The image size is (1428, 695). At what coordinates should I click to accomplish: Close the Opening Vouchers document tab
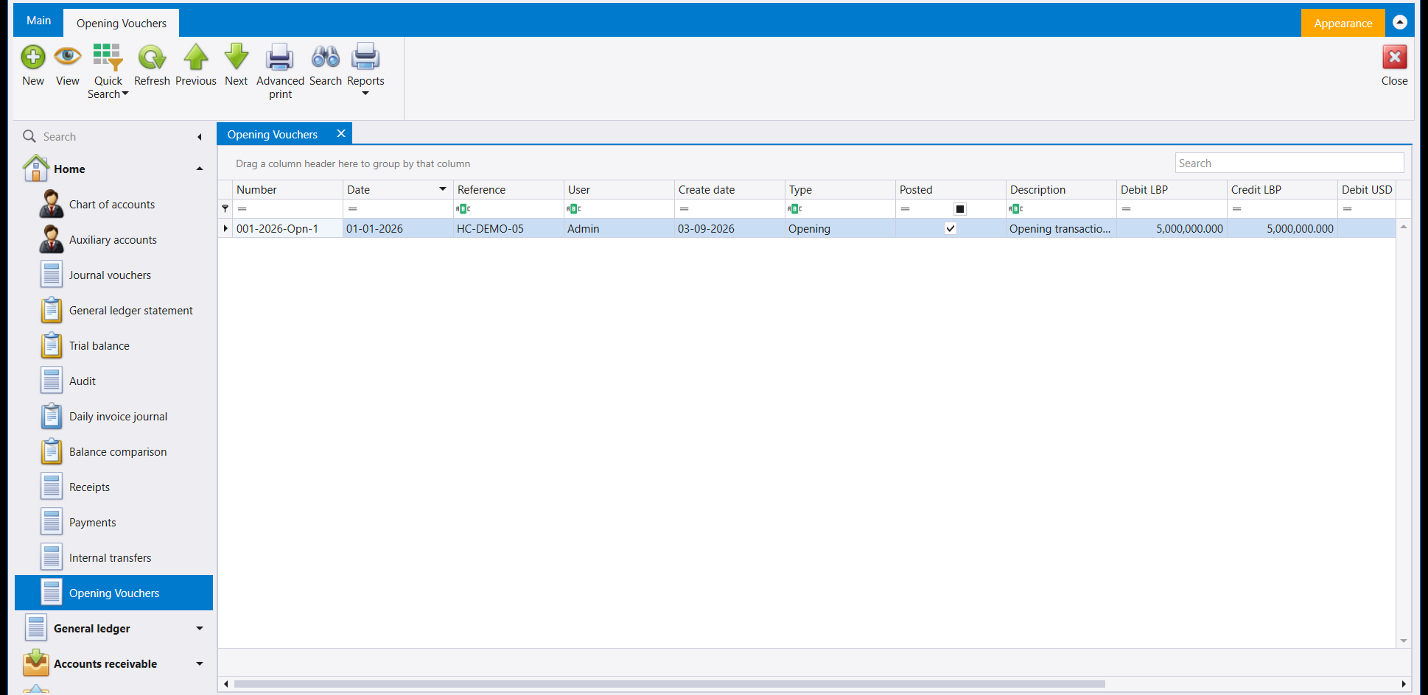coord(341,133)
